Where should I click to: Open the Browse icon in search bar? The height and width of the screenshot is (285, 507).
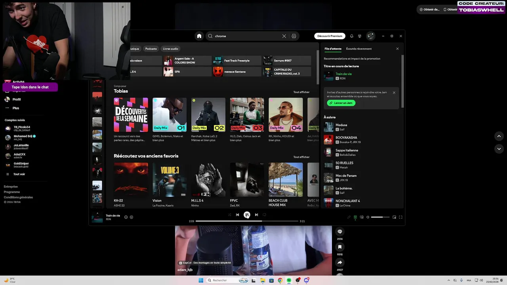294,36
